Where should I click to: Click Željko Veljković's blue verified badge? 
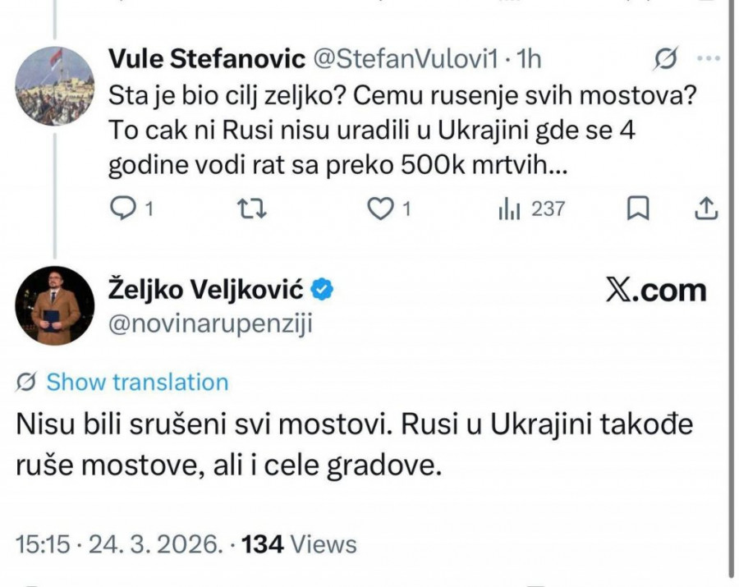coord(323,289)
